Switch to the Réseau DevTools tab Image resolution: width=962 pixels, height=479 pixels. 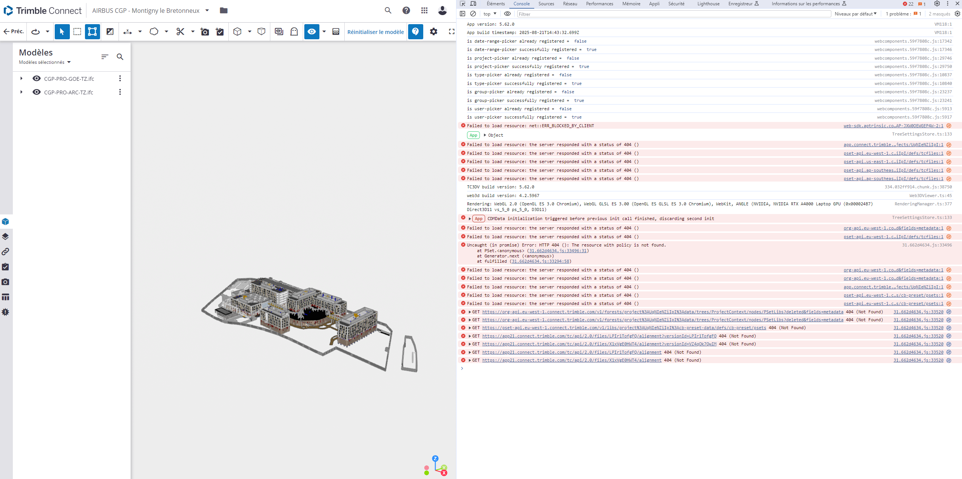pyautogui.click(x=570, y=4)
